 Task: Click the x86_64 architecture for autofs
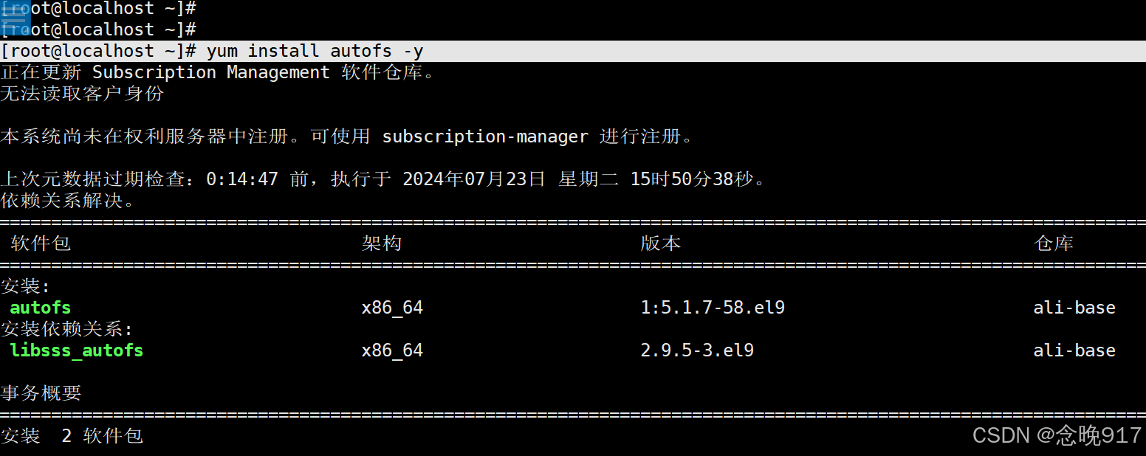[x=392, y=308]
